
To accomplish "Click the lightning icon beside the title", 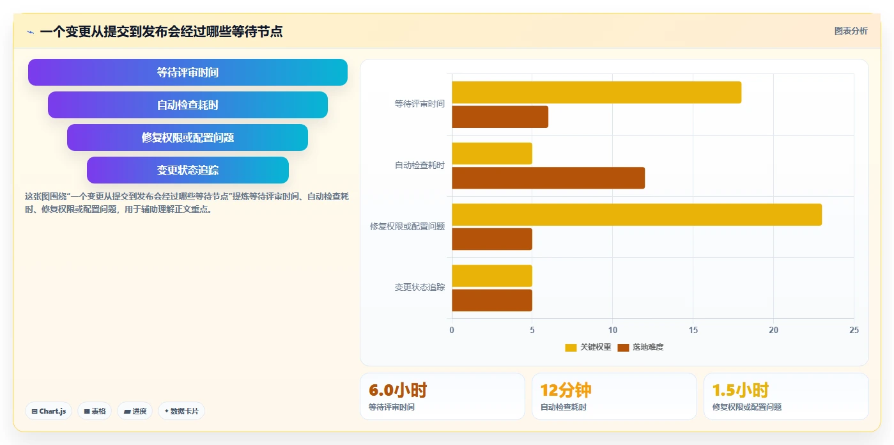I will (30, 32).
